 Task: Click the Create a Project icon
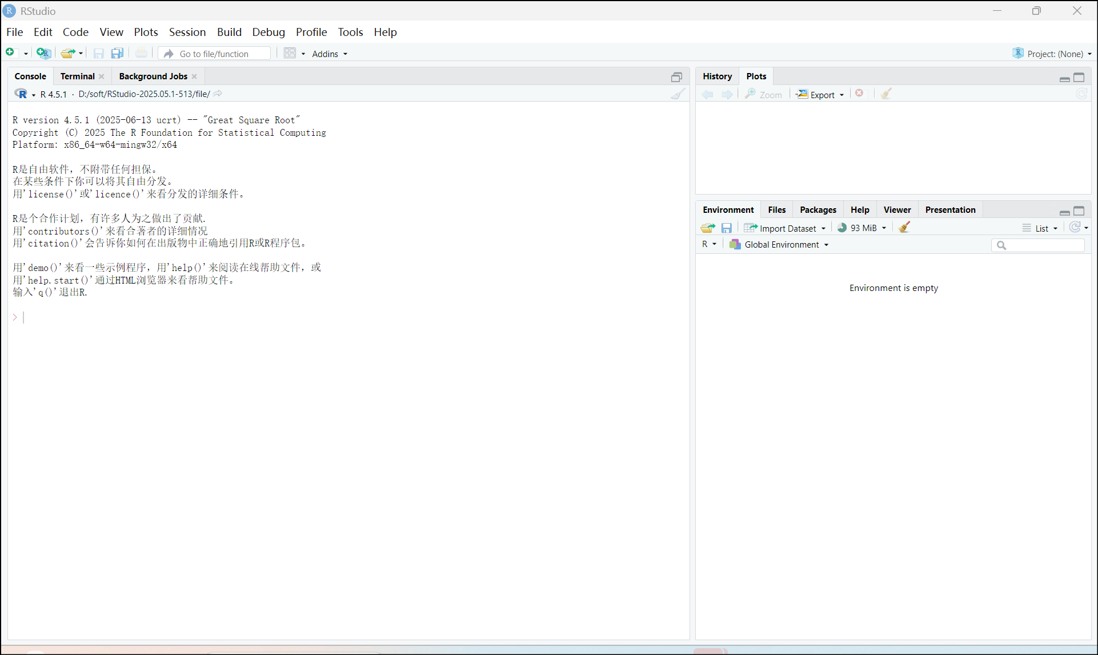43,53
